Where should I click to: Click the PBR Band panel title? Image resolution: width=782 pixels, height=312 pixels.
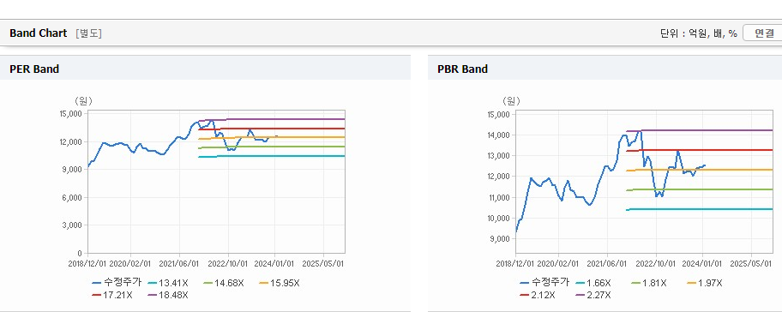462,69
